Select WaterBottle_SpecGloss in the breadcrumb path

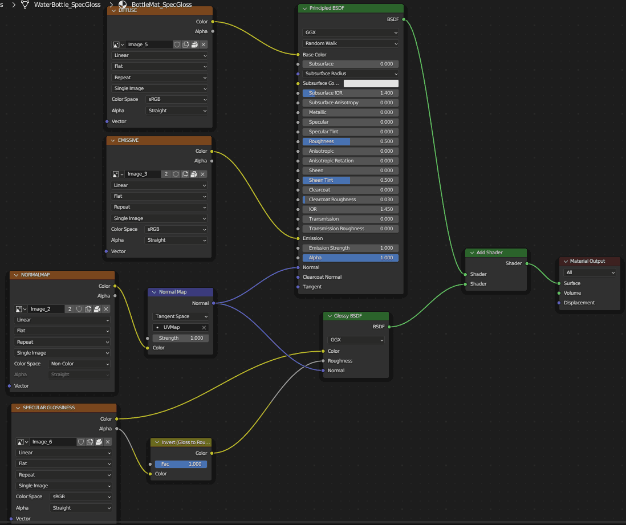coord(67,5)
